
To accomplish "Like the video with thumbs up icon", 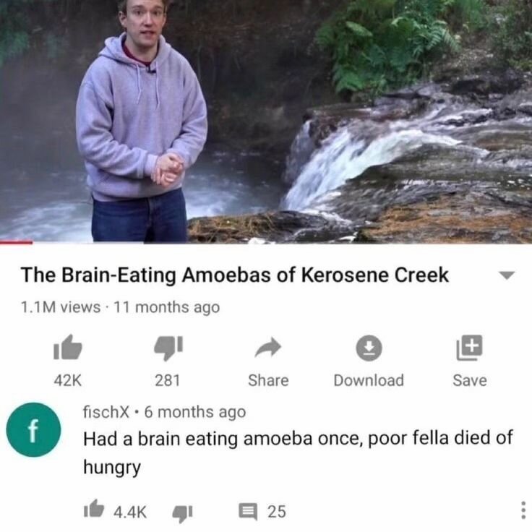I will [x=67, y=347].
